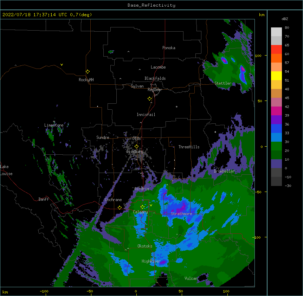Screen dimensions: 303x296
Task: Click the Lake Louise label
Action: pyautogui.click(x=6, y=170)
